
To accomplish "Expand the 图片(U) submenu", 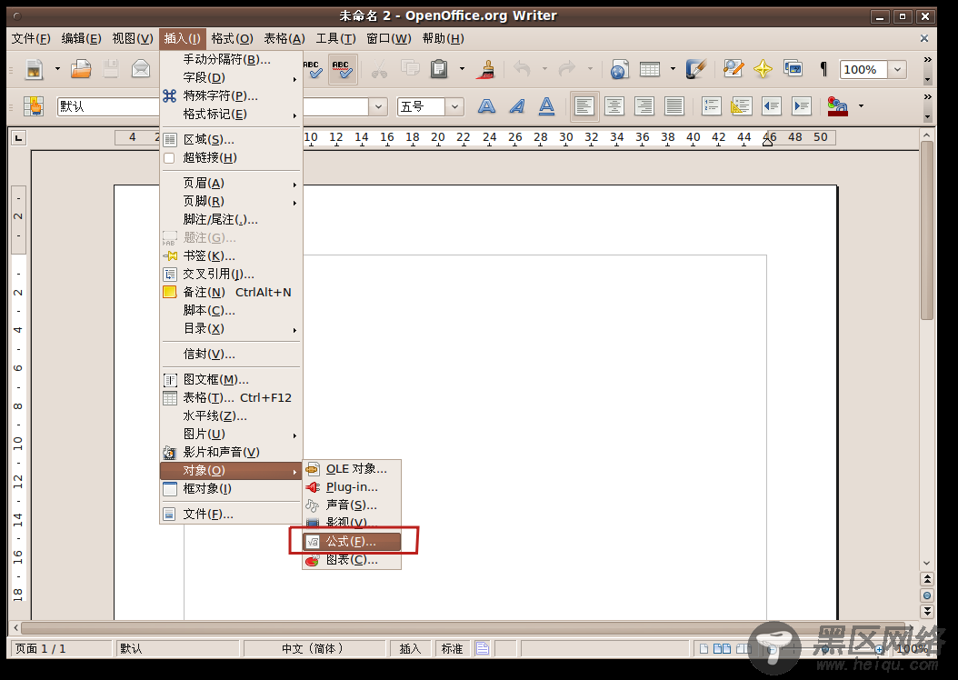I will pyautogui.click(x=231, y=434).
